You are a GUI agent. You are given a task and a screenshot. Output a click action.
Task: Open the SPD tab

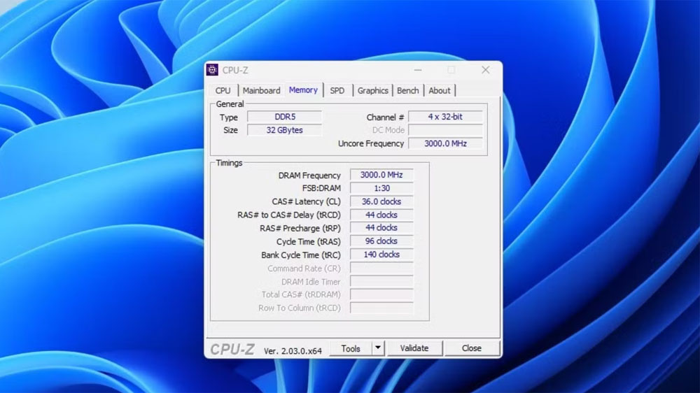pos(337,90)
